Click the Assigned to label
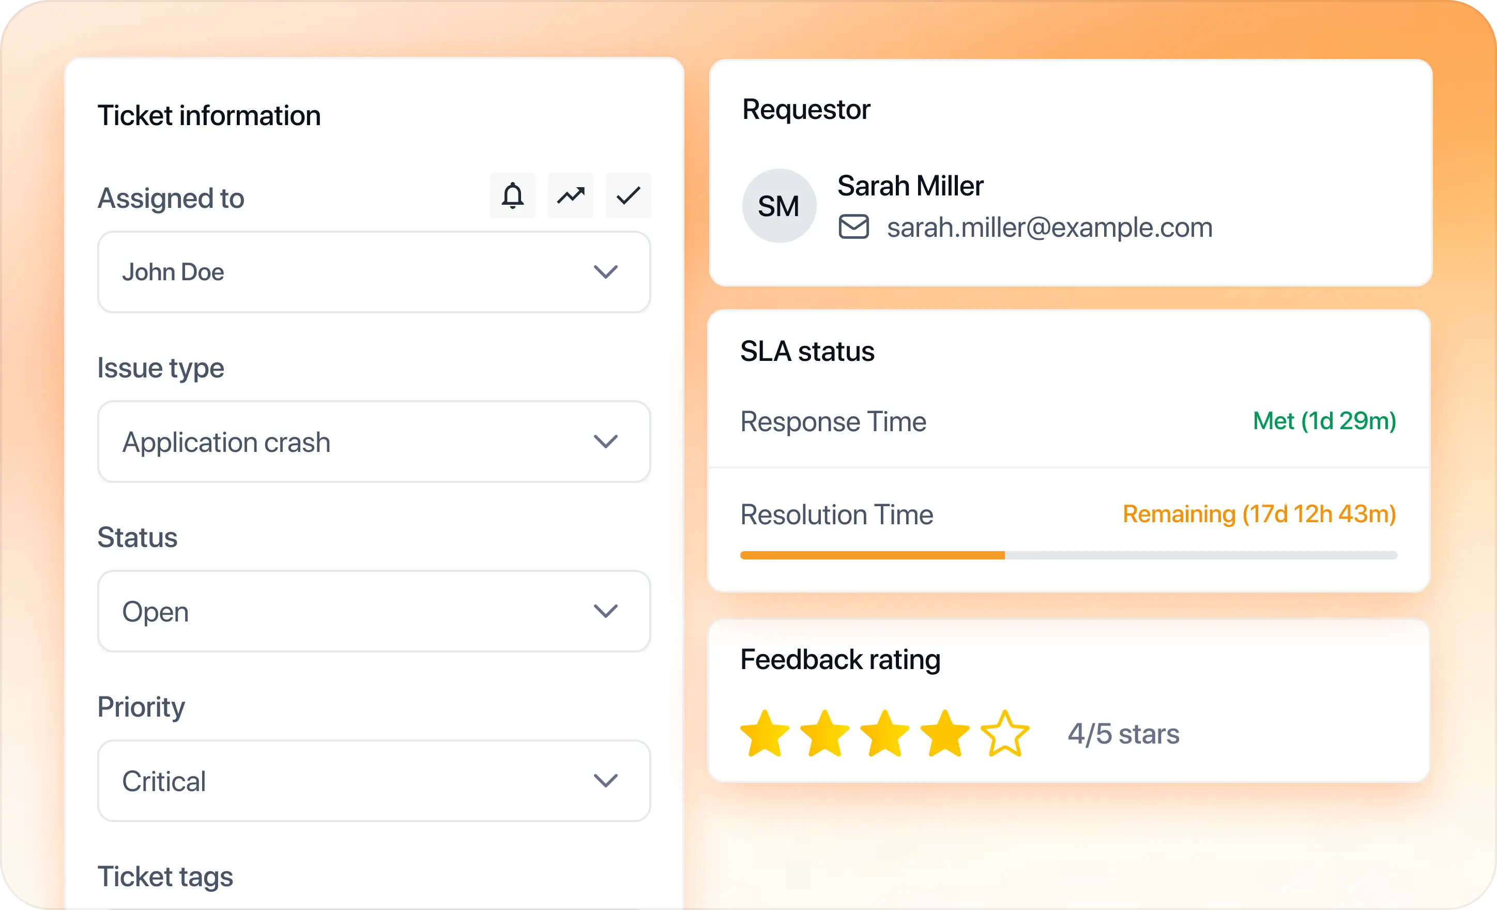The height and width of the screenshot is (910, 1497). tap(171, 199)
